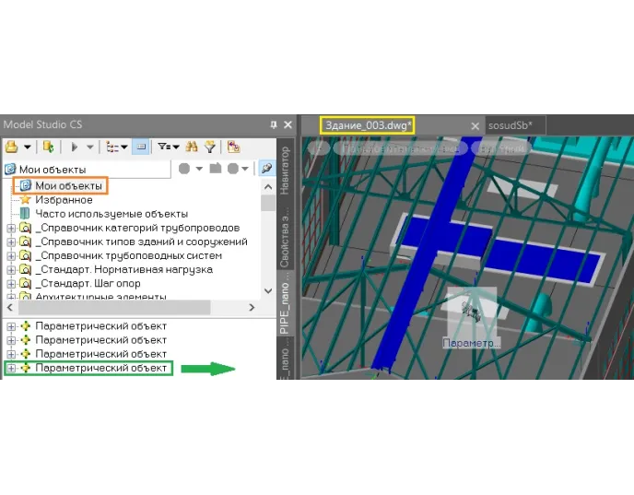Click the database import icon in toolbar

pos(47,147)
